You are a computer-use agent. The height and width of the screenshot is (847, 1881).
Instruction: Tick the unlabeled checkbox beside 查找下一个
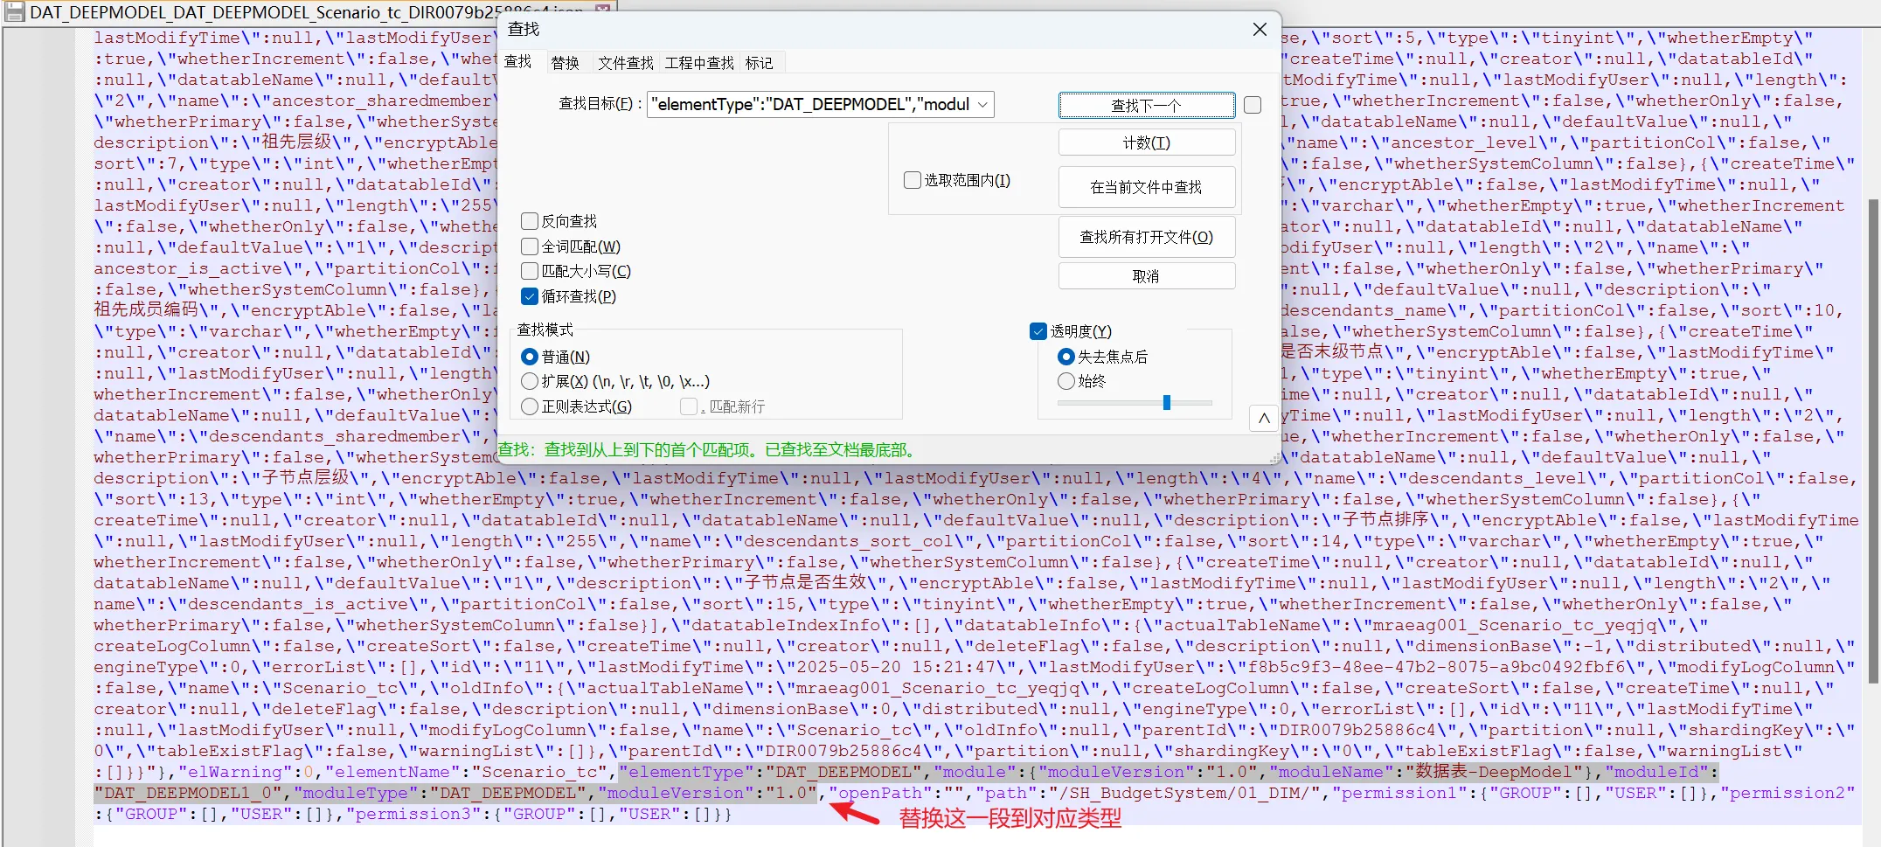[1253, 105]
